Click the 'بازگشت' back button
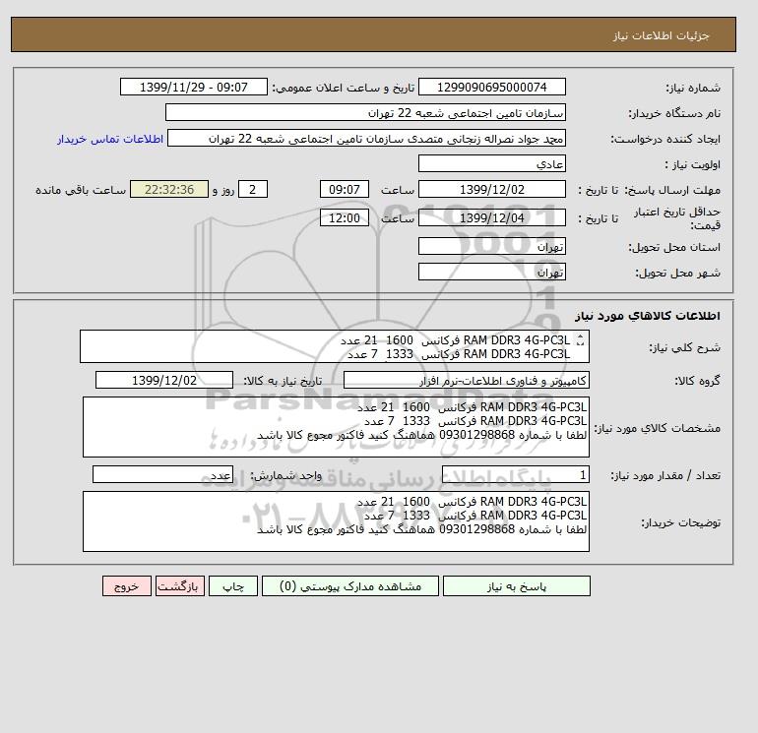The width and height of the screenshot is (758, 733). 180,586
